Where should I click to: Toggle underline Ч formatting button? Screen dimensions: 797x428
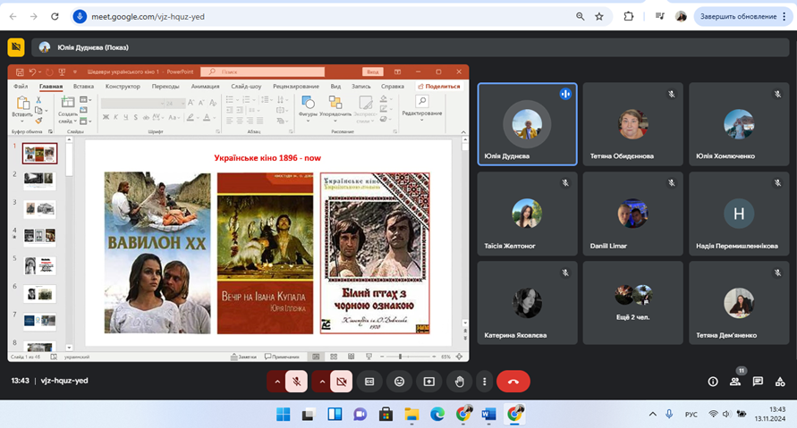(x=125, y=117)
